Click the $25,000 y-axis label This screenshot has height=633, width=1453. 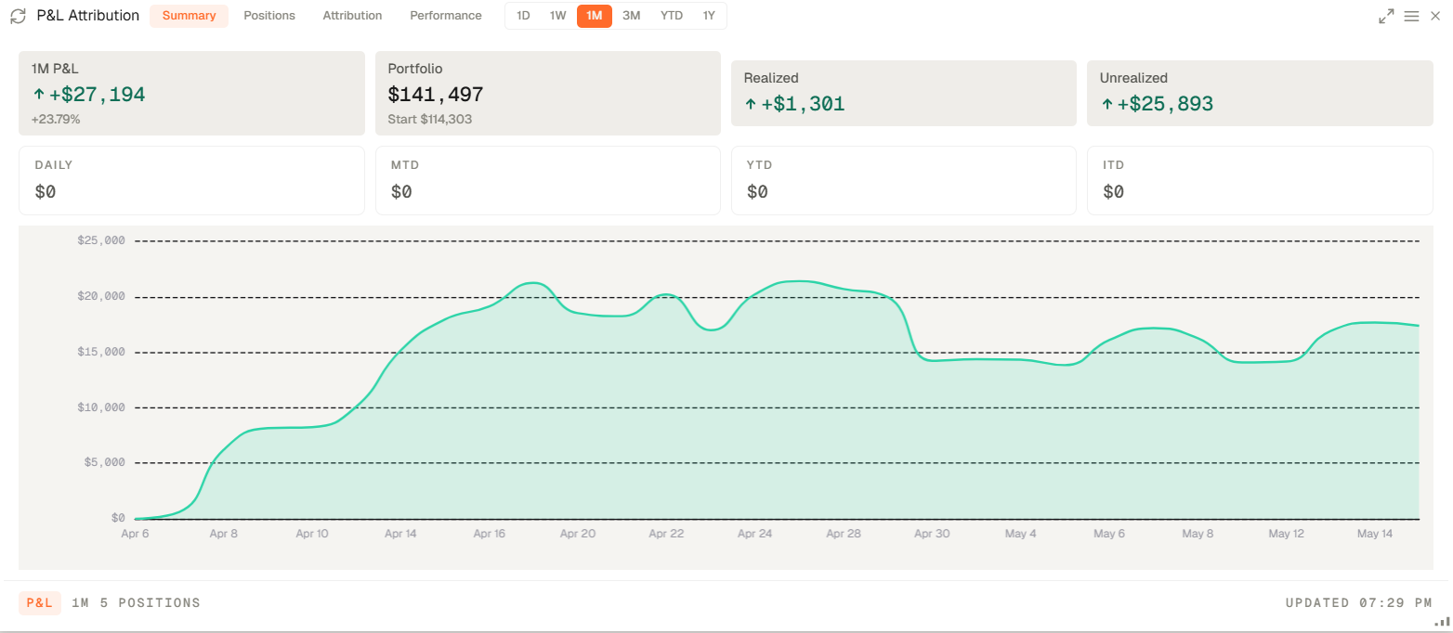102,240
